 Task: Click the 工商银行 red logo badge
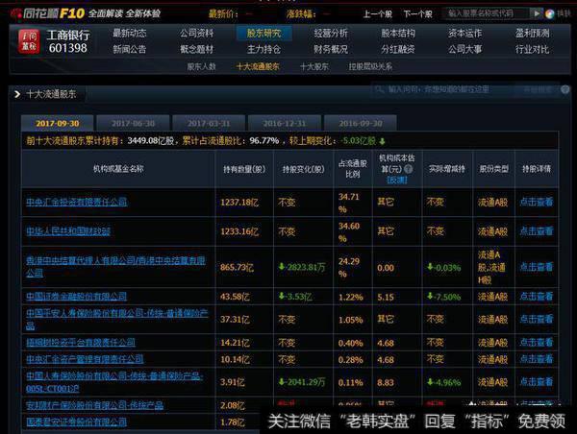(x=29, y=41)
